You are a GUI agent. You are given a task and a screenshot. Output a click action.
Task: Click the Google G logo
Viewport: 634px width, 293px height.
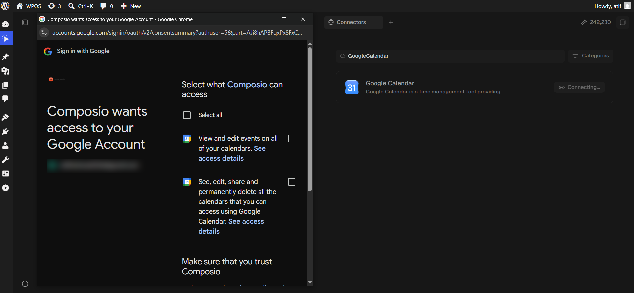point(48,51)
